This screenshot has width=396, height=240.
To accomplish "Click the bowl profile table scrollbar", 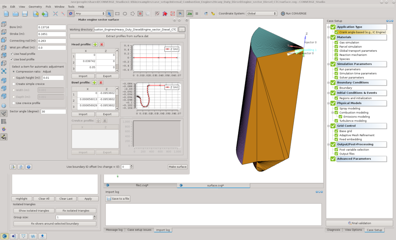I will [x=117, y=99].
